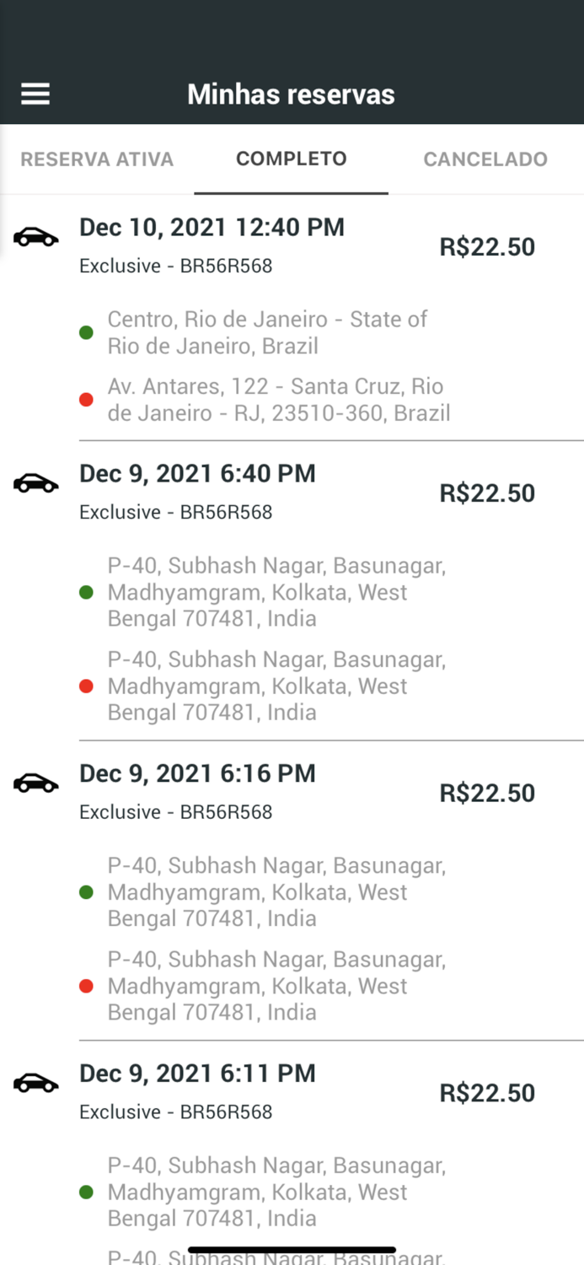
Task: Tap red drop-off dot in 6:40 PM booking
Action: [86, 686]
